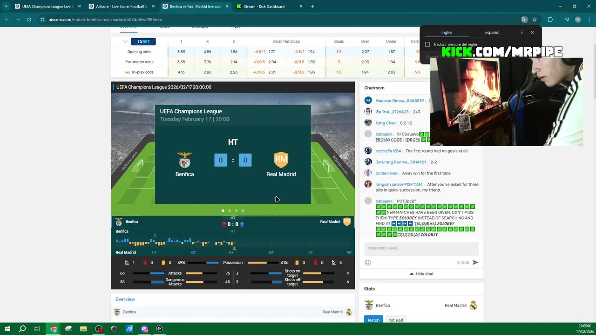This screenshot has height=335, width=596.
Task: Click pre-match odds value 3.35
Action: pyautogui.click(x=181, y=62)
